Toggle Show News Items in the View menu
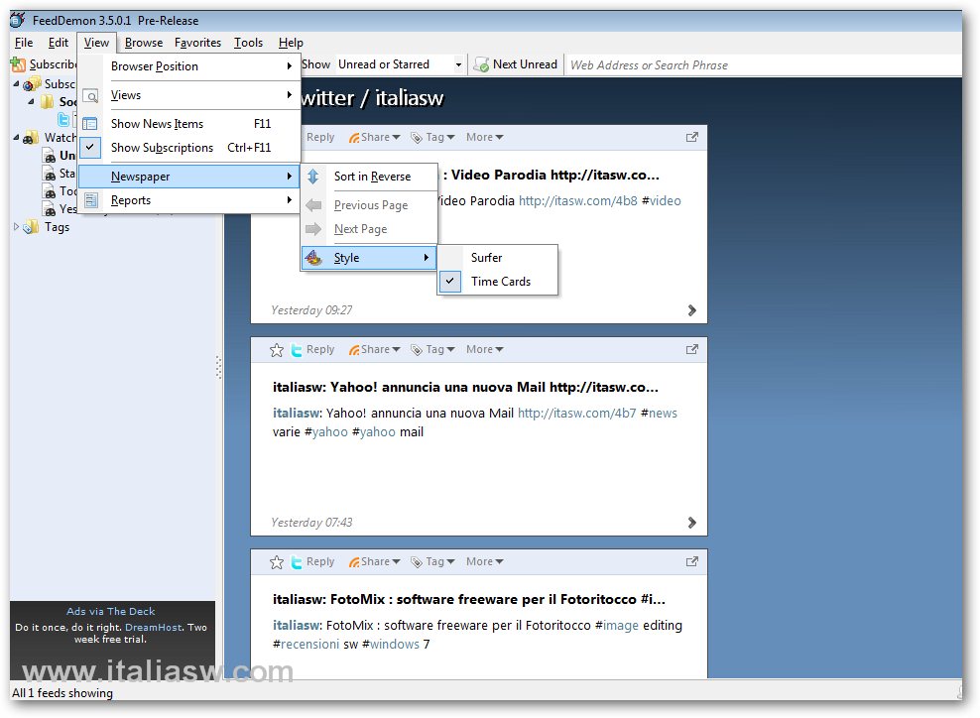The width and height of the screenshot is (980, 718). (x=189, y=124)
